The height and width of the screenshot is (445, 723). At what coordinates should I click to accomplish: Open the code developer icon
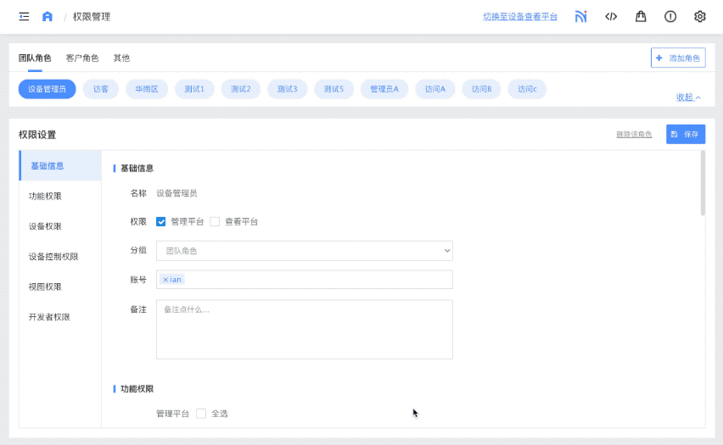611,16
